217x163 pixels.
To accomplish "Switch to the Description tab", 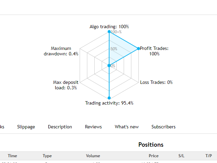I will pos(60,127).
